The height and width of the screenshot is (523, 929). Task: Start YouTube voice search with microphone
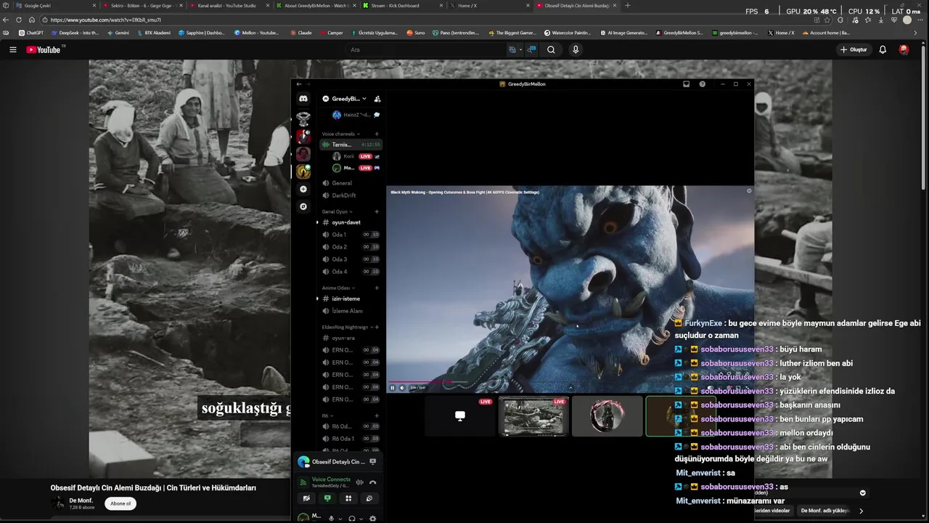coord(576,49)
